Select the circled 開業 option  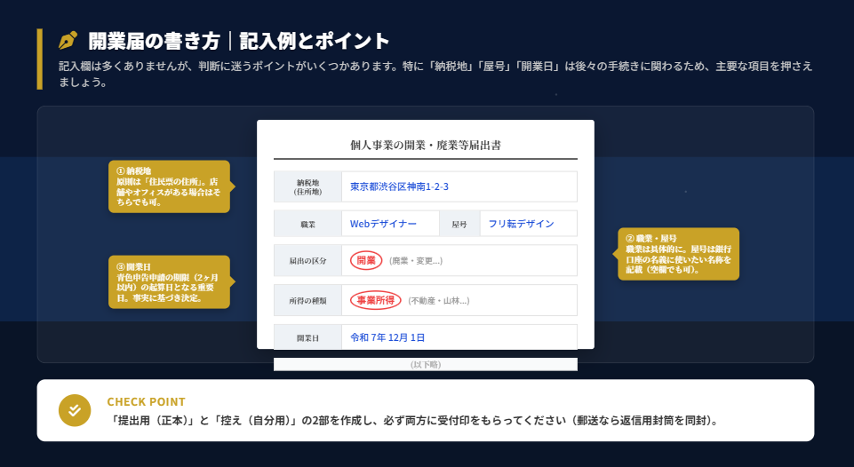tap(365, 260)
